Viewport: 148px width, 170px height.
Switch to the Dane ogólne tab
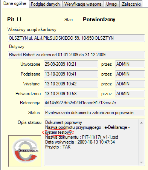15,3
